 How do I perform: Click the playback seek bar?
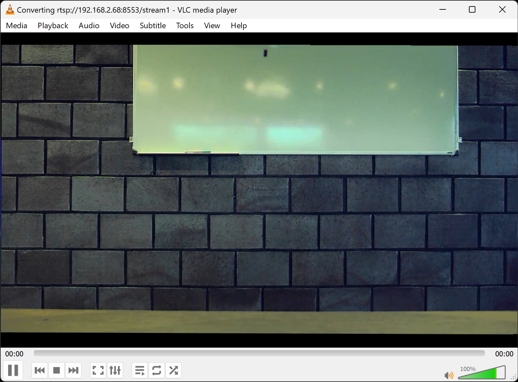(259, 353)
